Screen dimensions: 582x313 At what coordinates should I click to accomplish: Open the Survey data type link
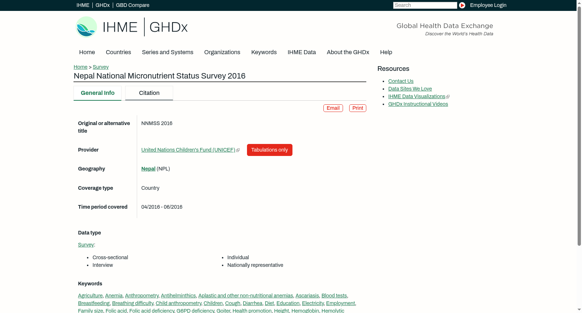click(x=86, y=245)
